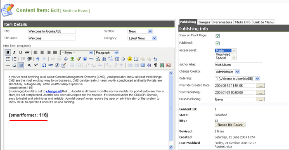Click the Finish Publishing 'Never' field

235,99
